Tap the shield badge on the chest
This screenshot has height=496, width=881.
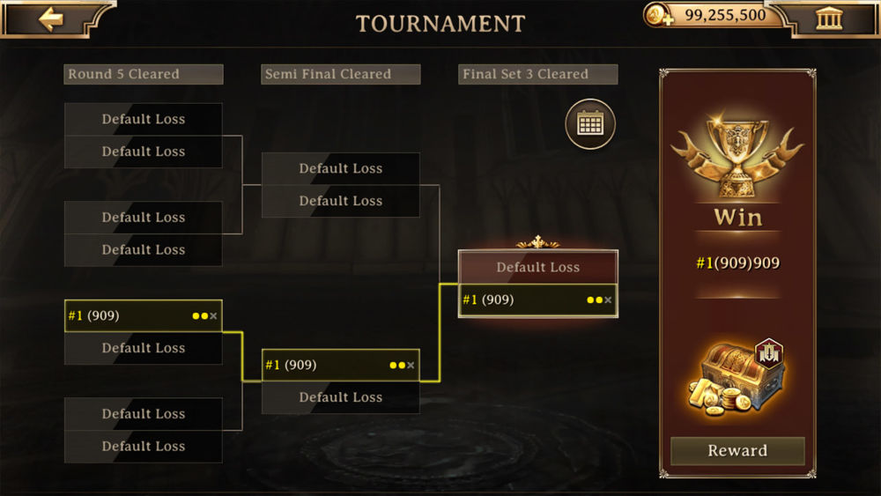click(768, 352)
